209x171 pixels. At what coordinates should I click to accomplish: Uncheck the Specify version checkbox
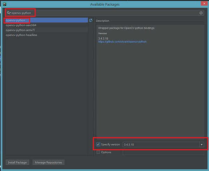tap(98, 144)
